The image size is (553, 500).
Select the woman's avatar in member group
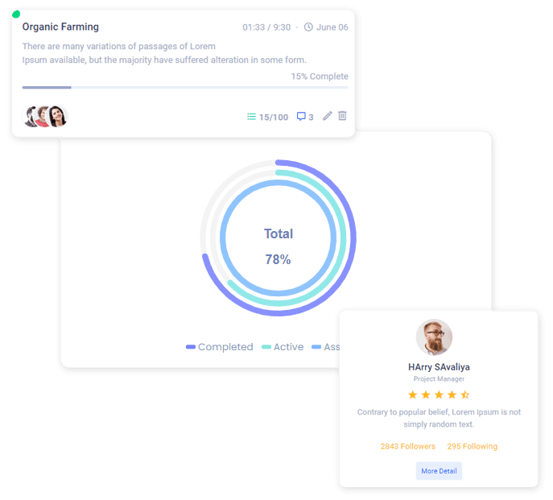(x=57, y=116)
